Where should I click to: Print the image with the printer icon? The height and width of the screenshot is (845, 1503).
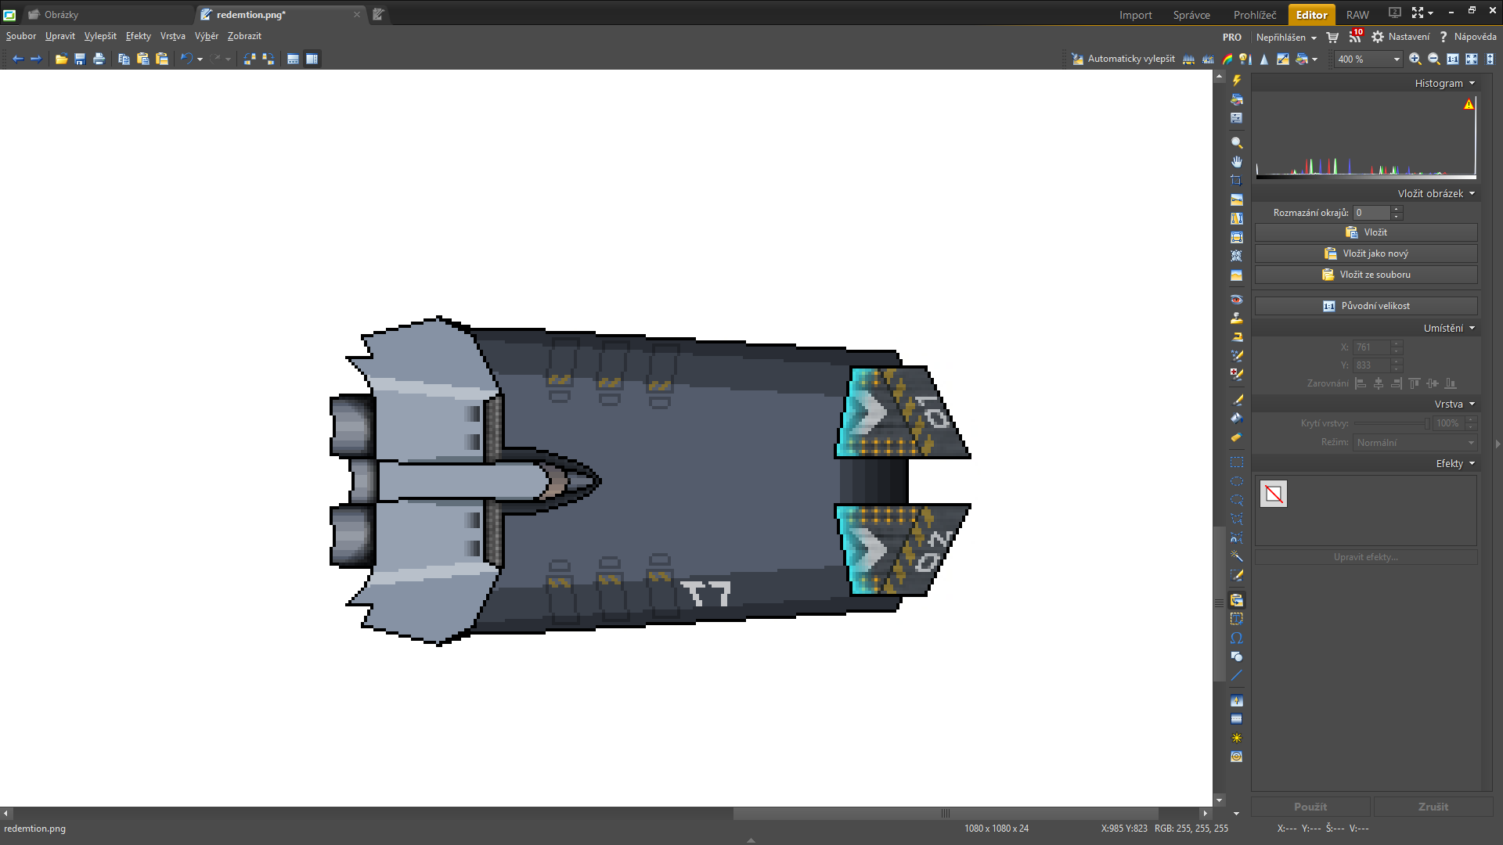tap(99, 59)
